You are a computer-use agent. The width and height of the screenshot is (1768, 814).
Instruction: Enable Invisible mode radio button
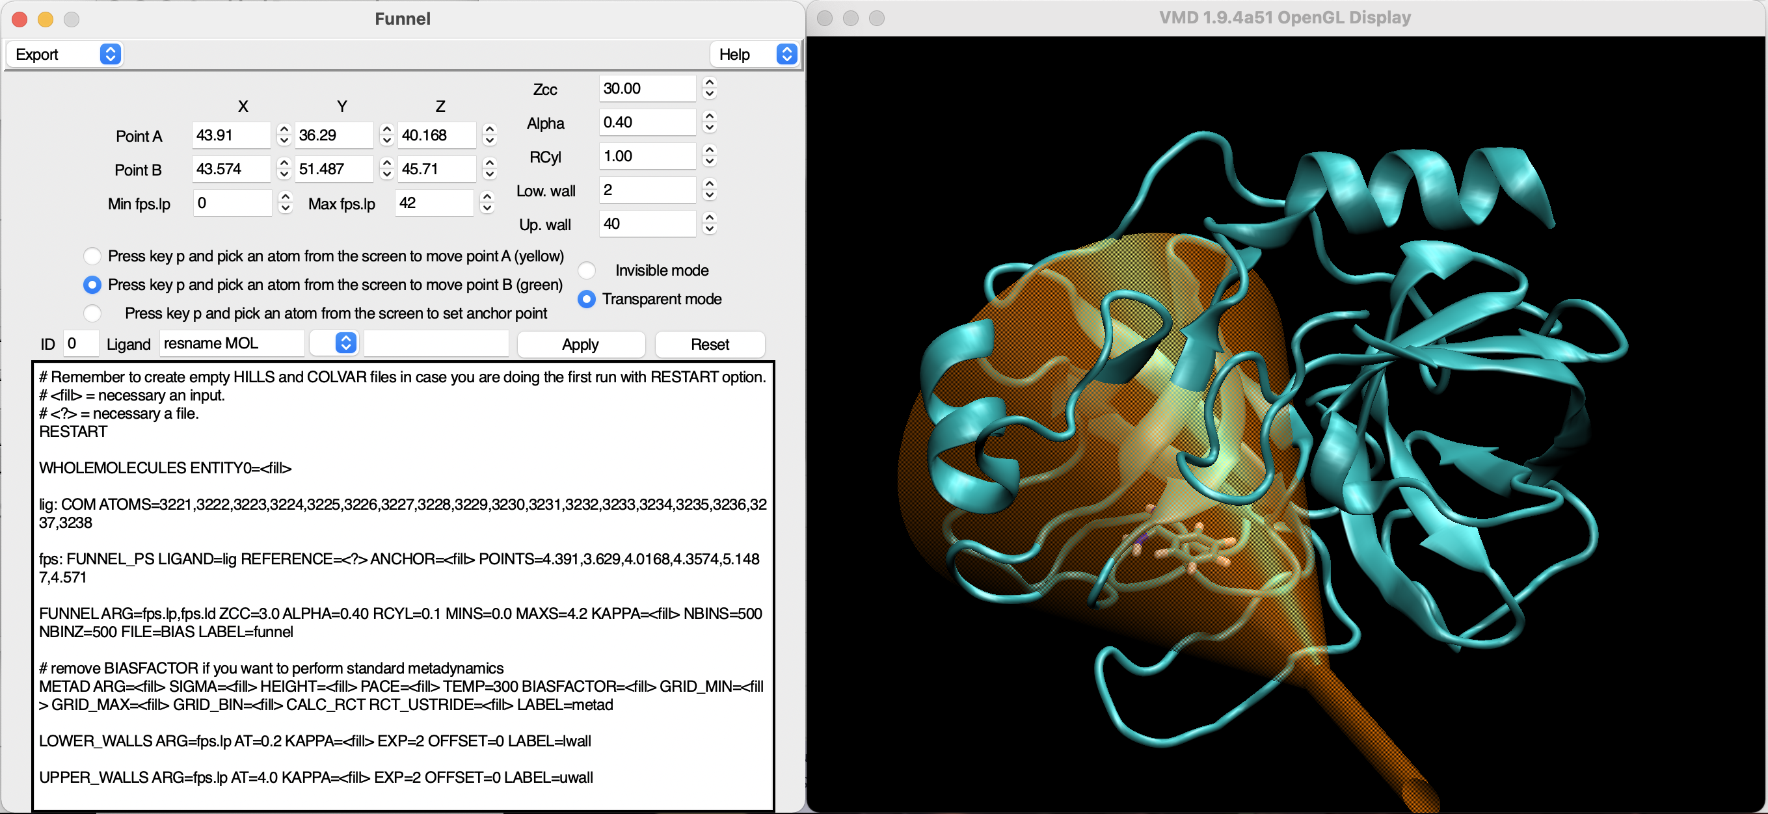point(587,271)
